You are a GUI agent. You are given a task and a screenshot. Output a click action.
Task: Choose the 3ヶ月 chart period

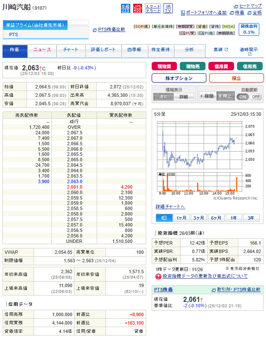point(199,218)
